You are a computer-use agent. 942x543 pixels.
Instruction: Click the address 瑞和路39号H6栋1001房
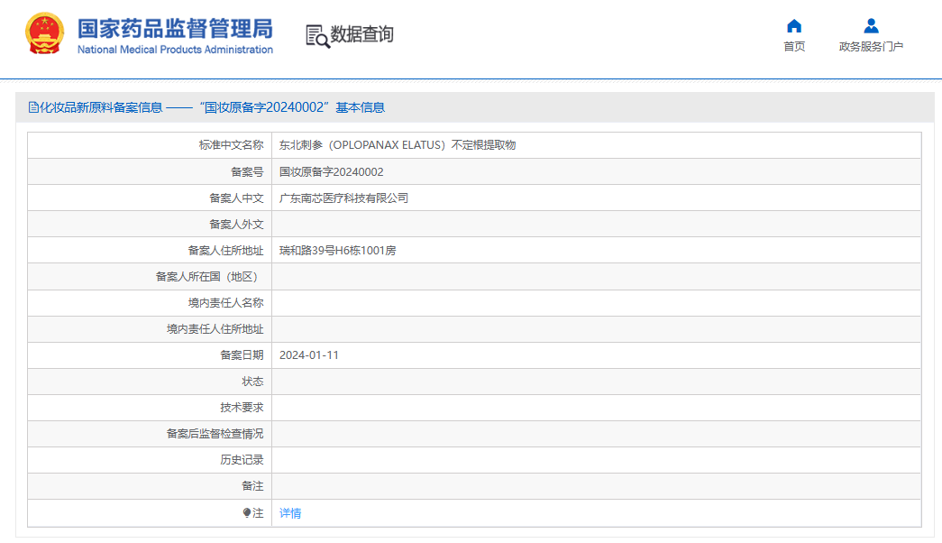click(338, 251)
